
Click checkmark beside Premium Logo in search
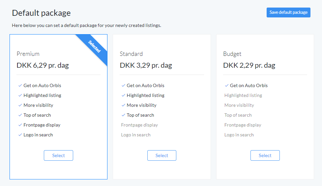tap(20, 135)
